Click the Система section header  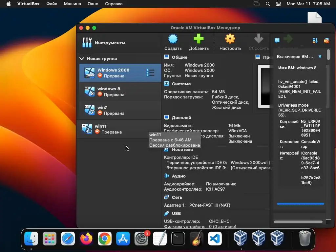click(181, 84)
